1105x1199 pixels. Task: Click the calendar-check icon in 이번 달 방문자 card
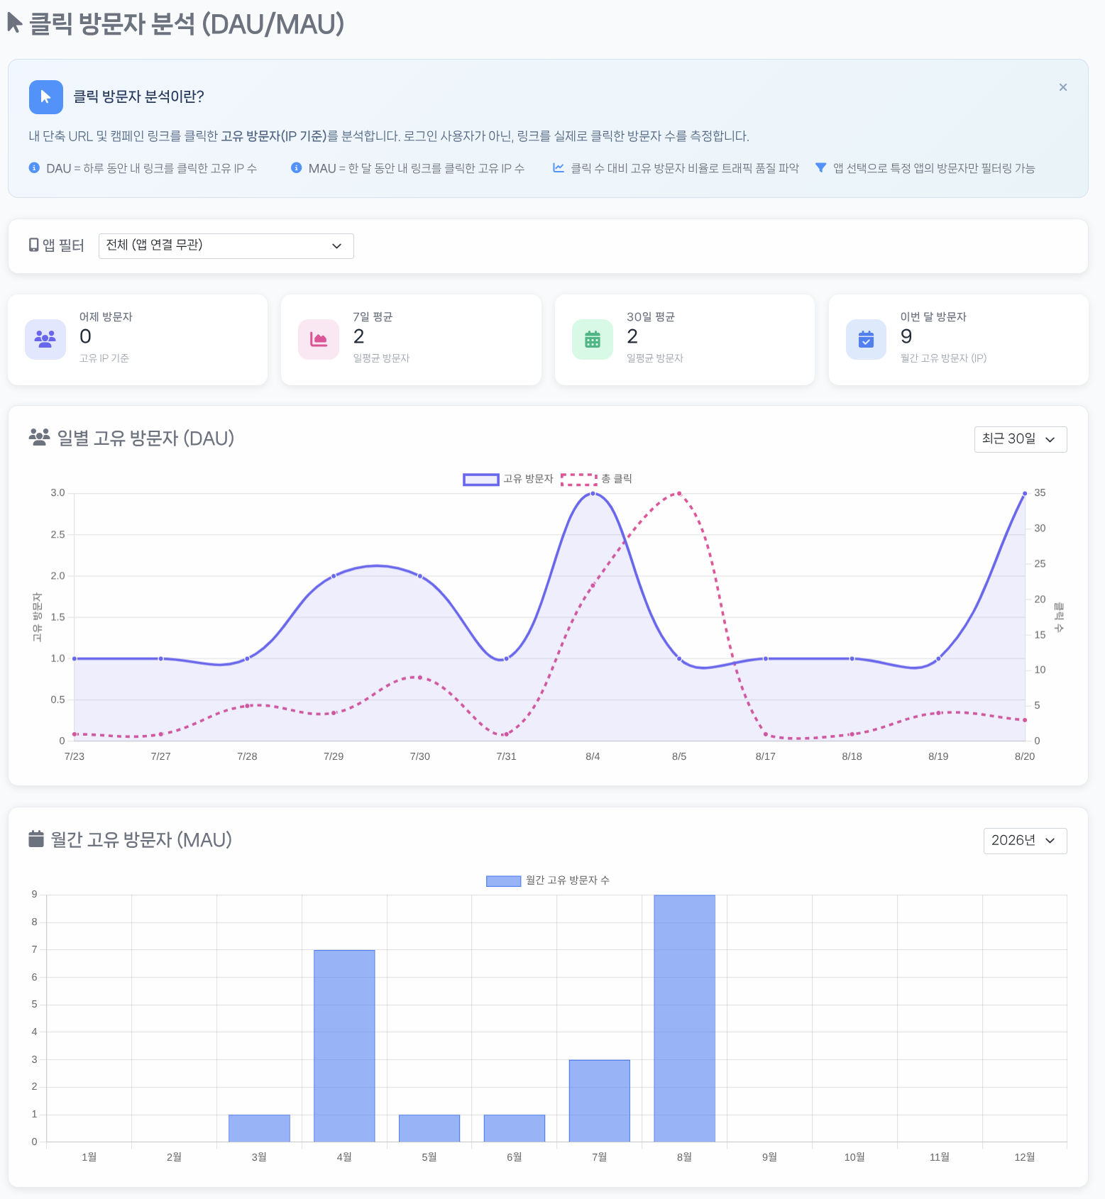[x=867, y=339]
